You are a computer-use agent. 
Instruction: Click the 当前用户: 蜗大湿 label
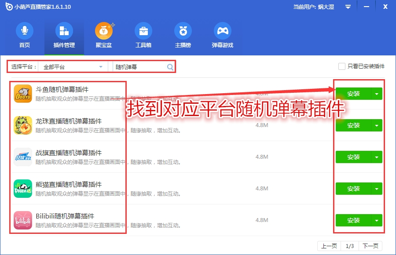coord(314,7)
